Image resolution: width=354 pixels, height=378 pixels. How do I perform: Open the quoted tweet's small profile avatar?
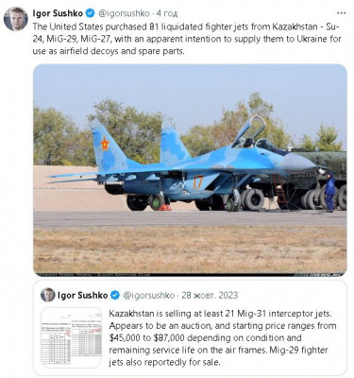pyautogui.click(x=48, y=295)
